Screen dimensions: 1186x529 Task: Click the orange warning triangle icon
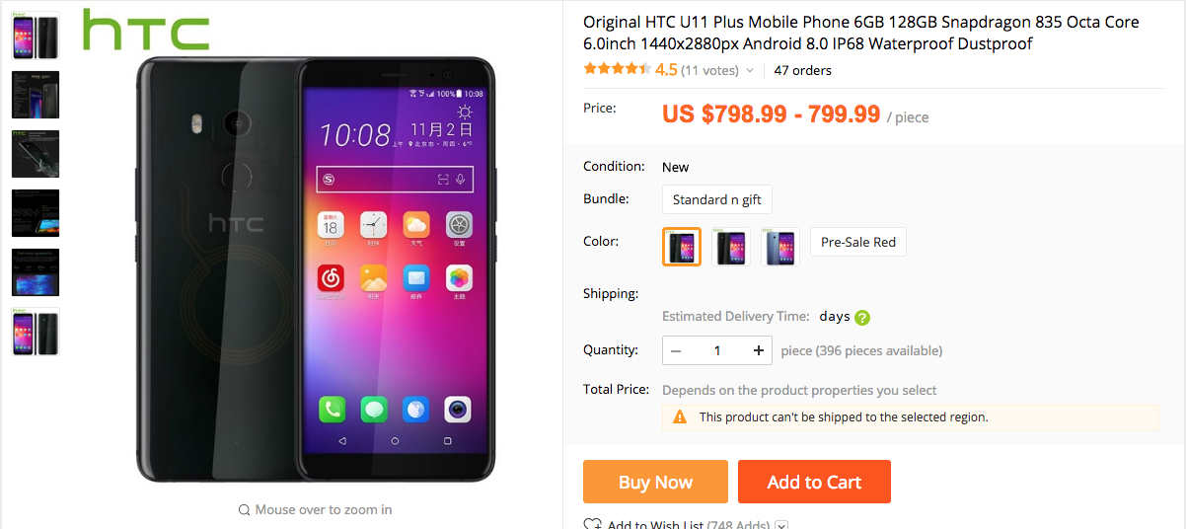679,417
